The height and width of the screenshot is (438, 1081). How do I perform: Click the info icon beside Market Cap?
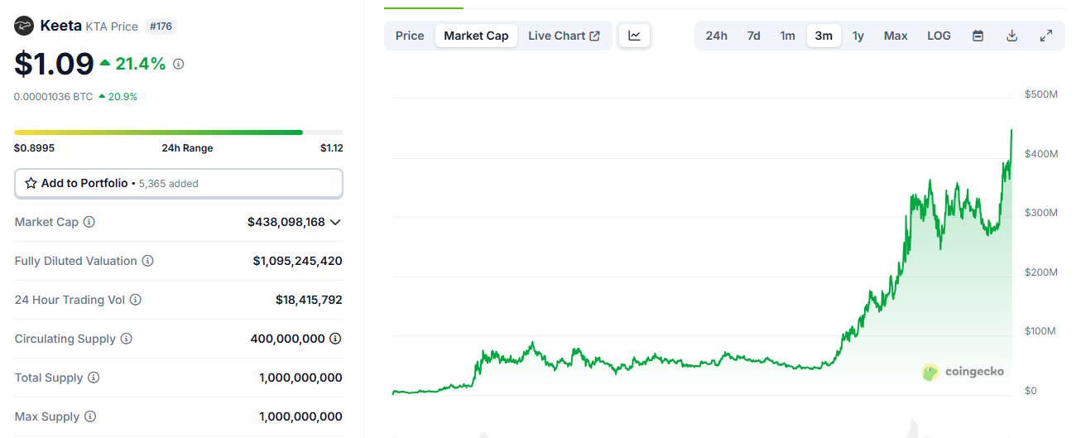tap(89, 222)
